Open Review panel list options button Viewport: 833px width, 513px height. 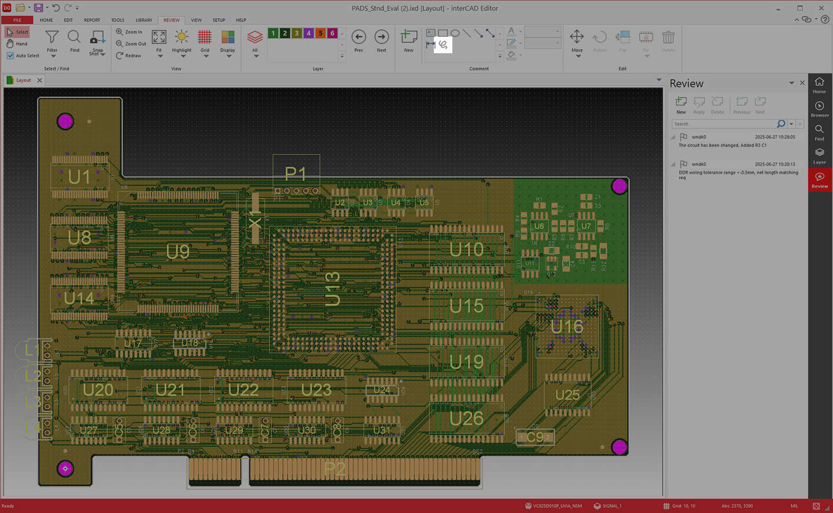800,124
